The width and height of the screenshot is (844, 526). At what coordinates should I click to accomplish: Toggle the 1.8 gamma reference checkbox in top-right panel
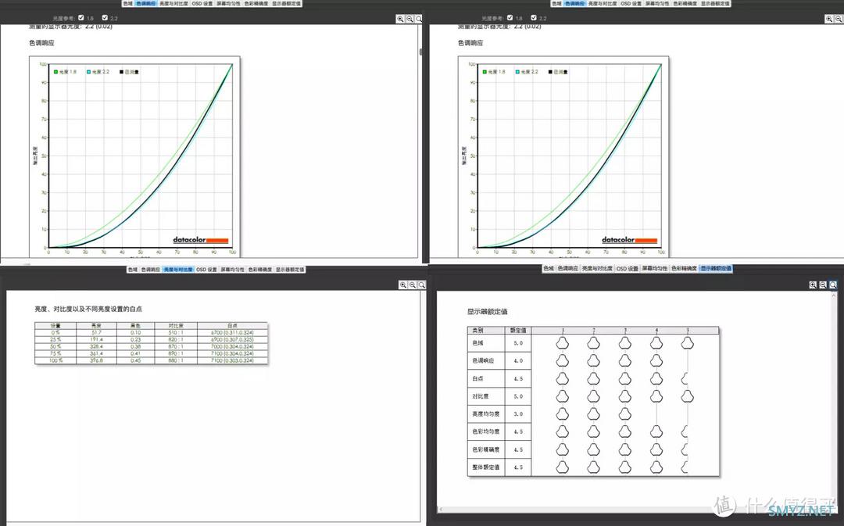click(x=510, y=17)
